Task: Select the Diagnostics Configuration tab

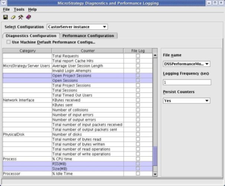Action: point(31,36)
